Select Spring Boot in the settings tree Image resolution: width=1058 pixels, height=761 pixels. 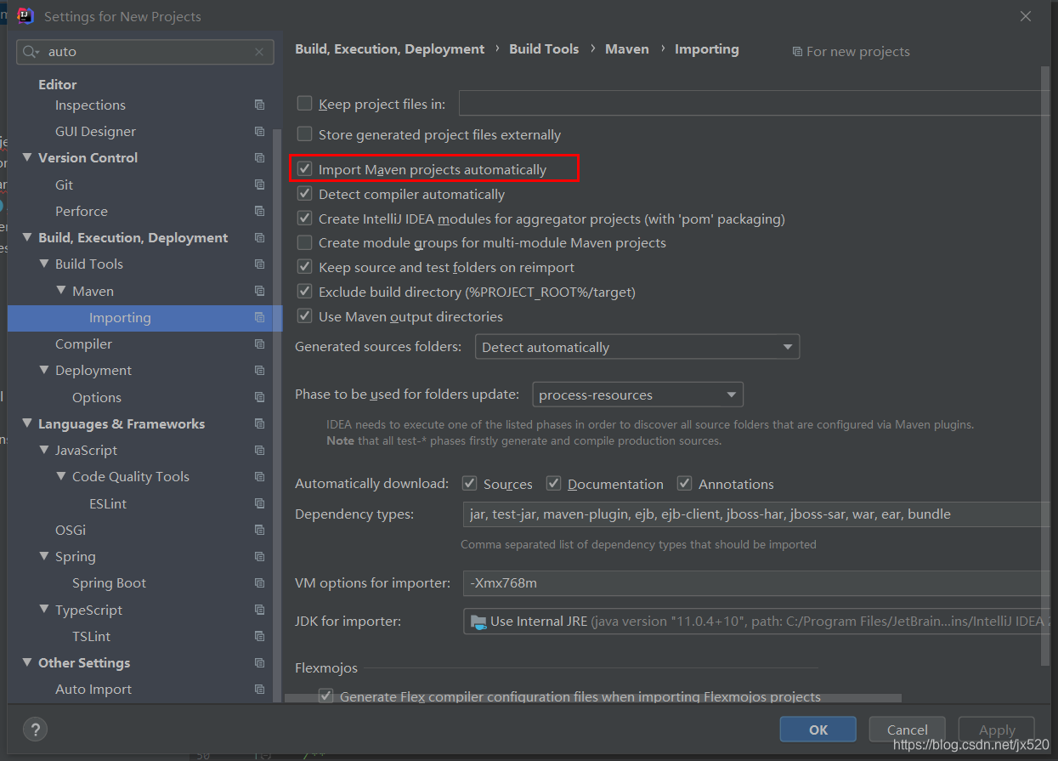pos(109,583)
